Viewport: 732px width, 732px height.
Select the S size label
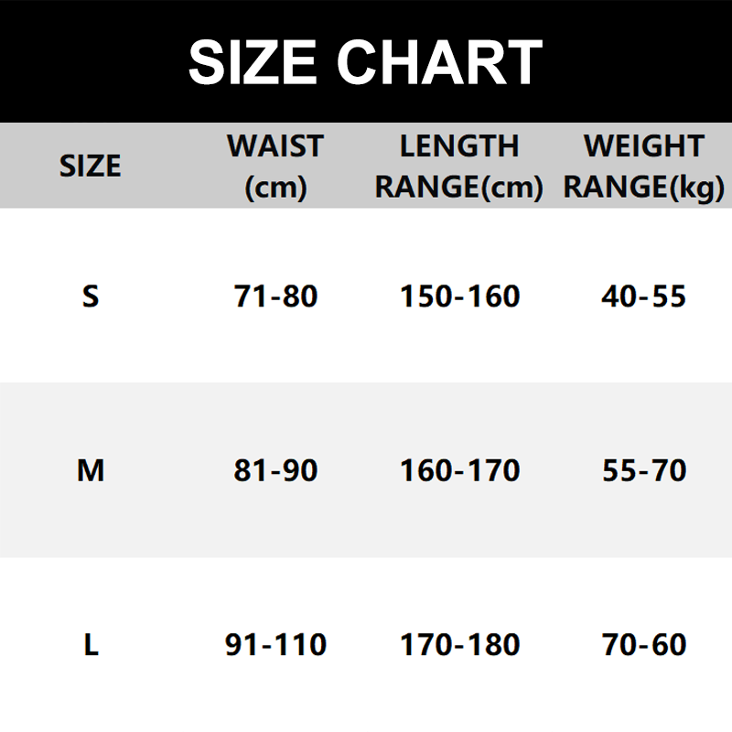coord(90,296)
